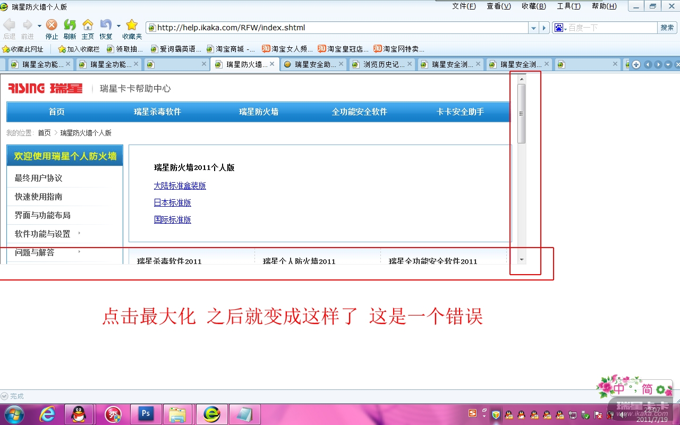Open the 淘宝商城 bookmark
The width and height of the screenshot is (680, 425).
coord(231,49)
